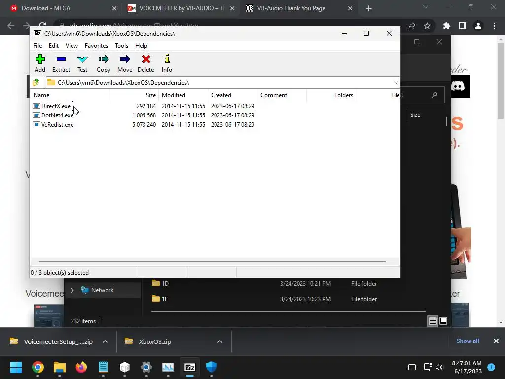Open the Tools menu
505x379 pixels.
coord(121,46)
